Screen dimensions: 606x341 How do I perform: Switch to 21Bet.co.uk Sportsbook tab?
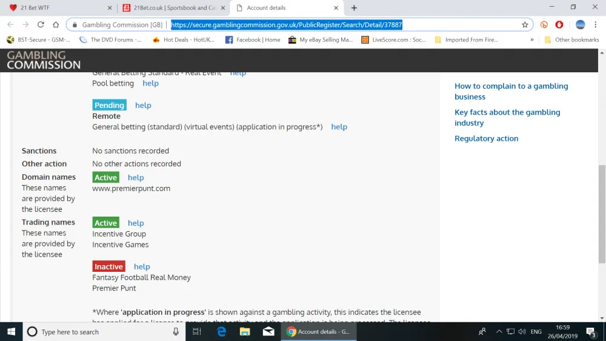[x=173, y=8]
